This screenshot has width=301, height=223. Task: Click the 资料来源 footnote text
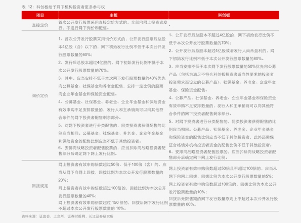pos(67,216)
